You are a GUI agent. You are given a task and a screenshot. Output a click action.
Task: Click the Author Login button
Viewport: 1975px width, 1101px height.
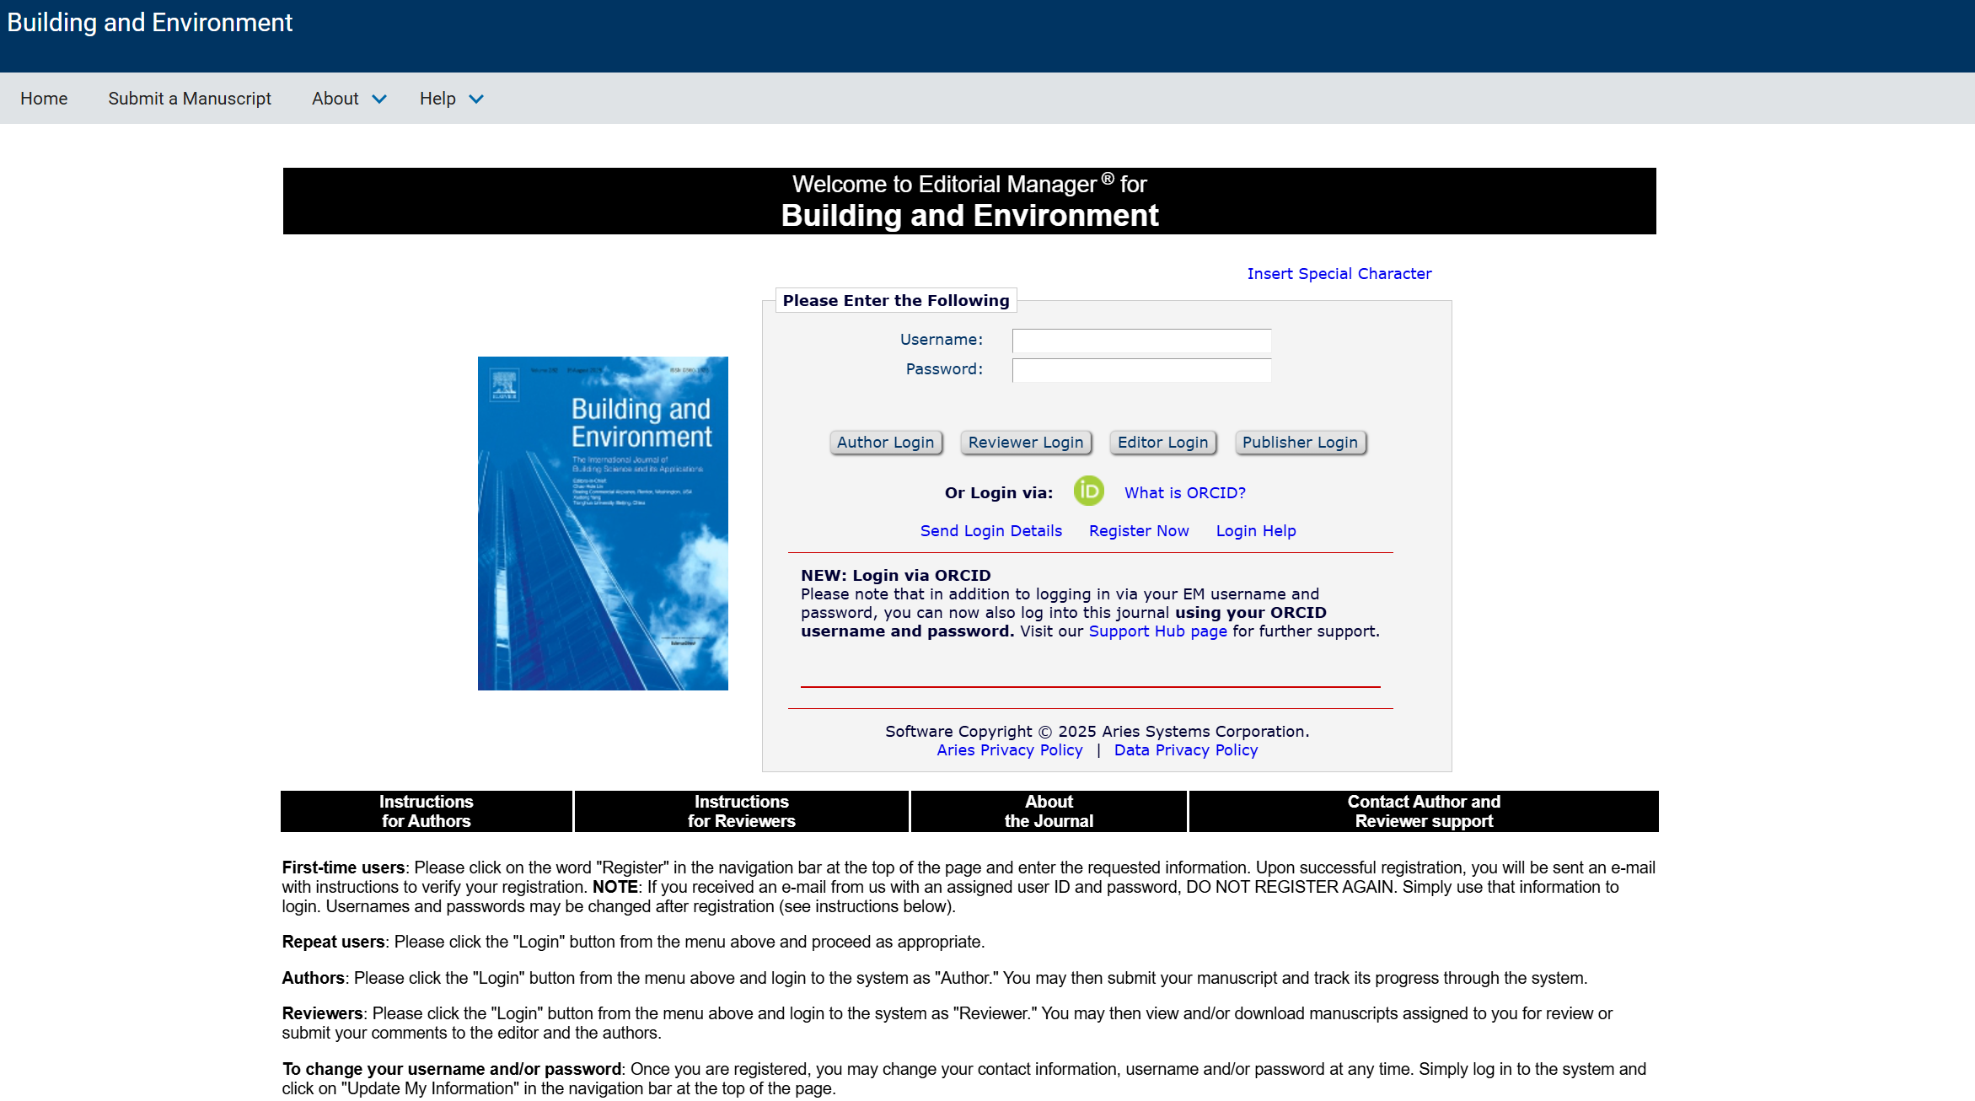[x=885, y=443]
